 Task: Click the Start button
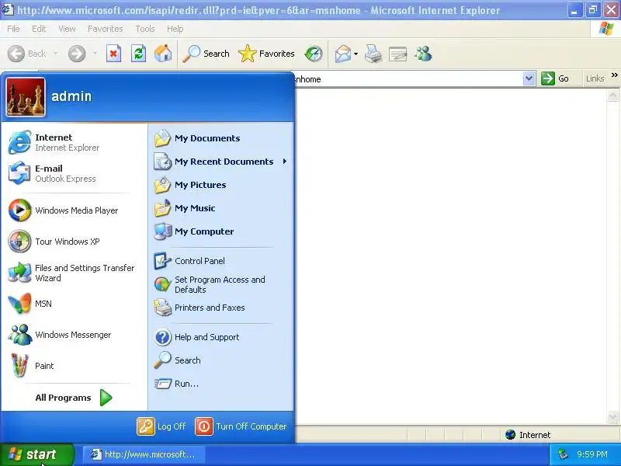click(36, 454)
